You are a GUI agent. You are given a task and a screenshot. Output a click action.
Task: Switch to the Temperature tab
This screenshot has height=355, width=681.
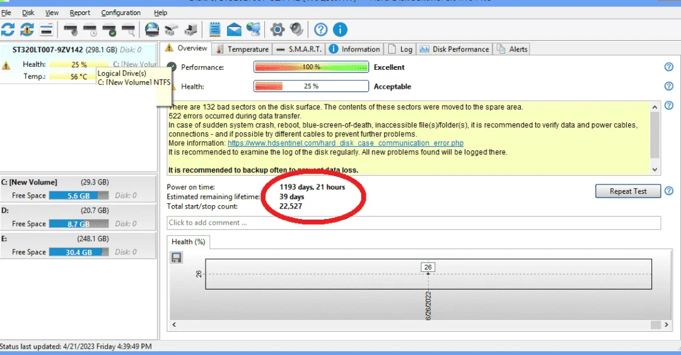pyautogui.click(x=242, y=49)
